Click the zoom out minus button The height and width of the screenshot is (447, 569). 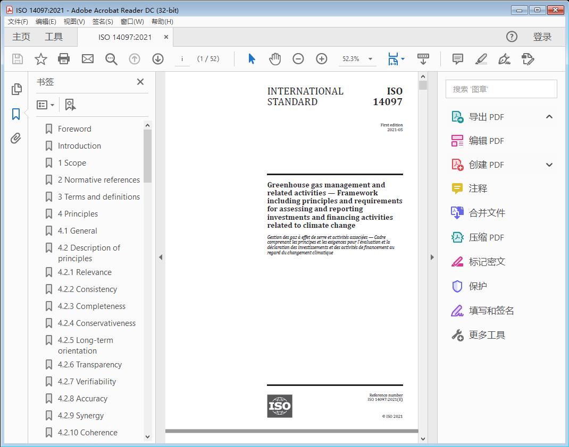pos(298,59)
